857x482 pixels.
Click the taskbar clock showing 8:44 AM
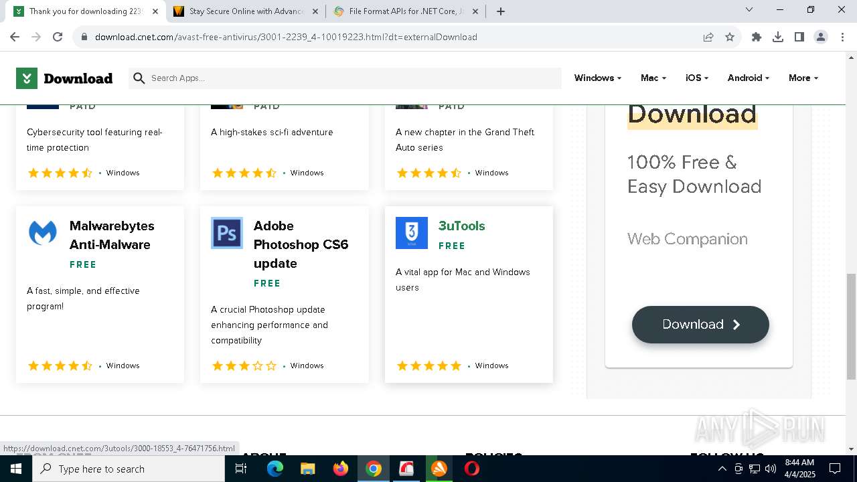[x=799, y=469]
